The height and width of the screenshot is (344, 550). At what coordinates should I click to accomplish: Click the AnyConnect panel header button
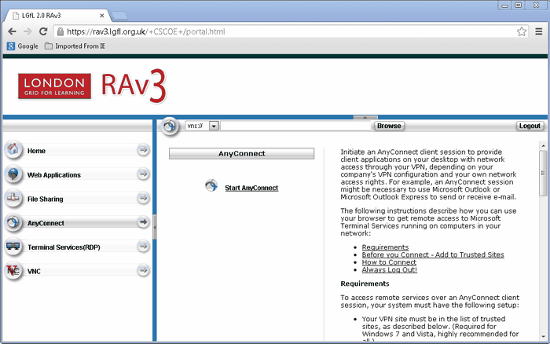click(242, 154)
